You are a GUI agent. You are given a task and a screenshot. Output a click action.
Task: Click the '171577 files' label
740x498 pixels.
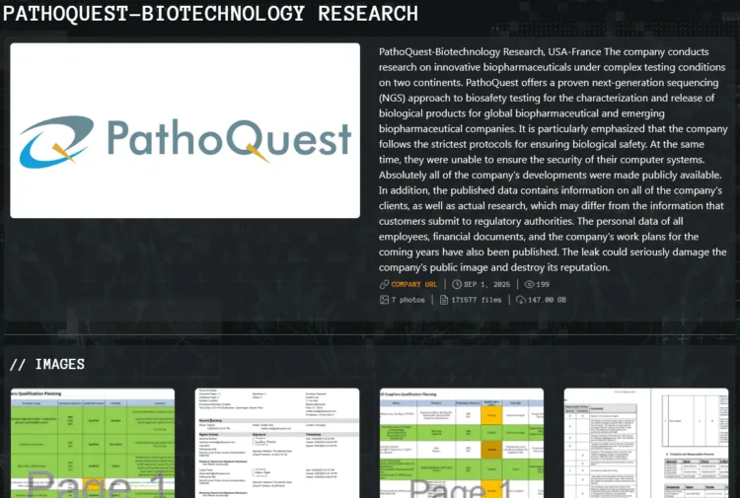click(477, 300)
